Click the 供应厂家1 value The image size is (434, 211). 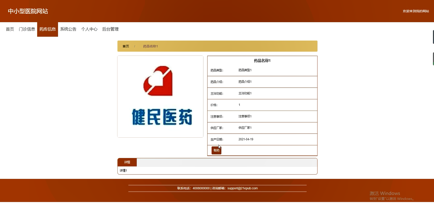245,128
